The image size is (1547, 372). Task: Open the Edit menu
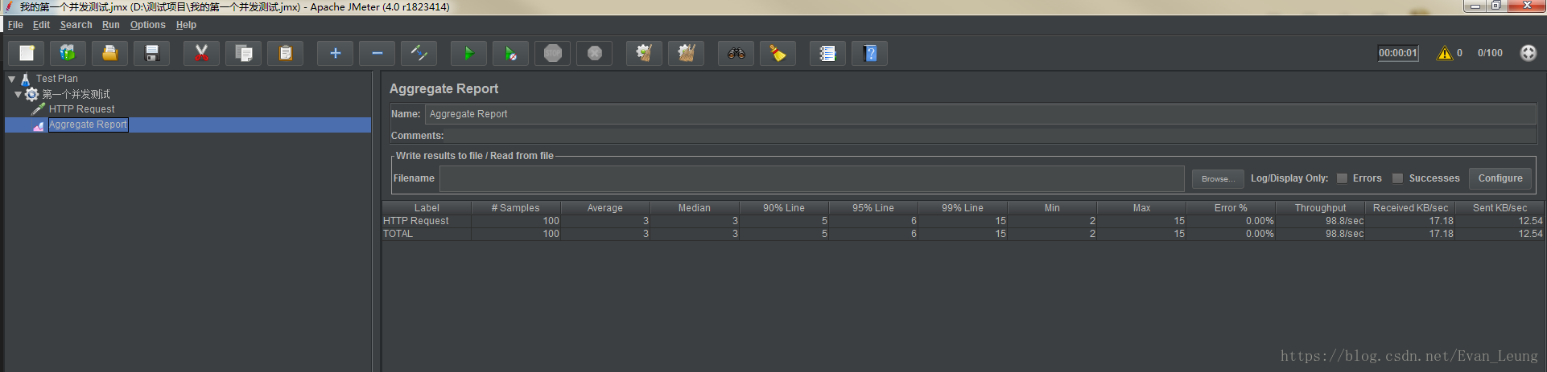pyautogui.click(x=41, y=25)
